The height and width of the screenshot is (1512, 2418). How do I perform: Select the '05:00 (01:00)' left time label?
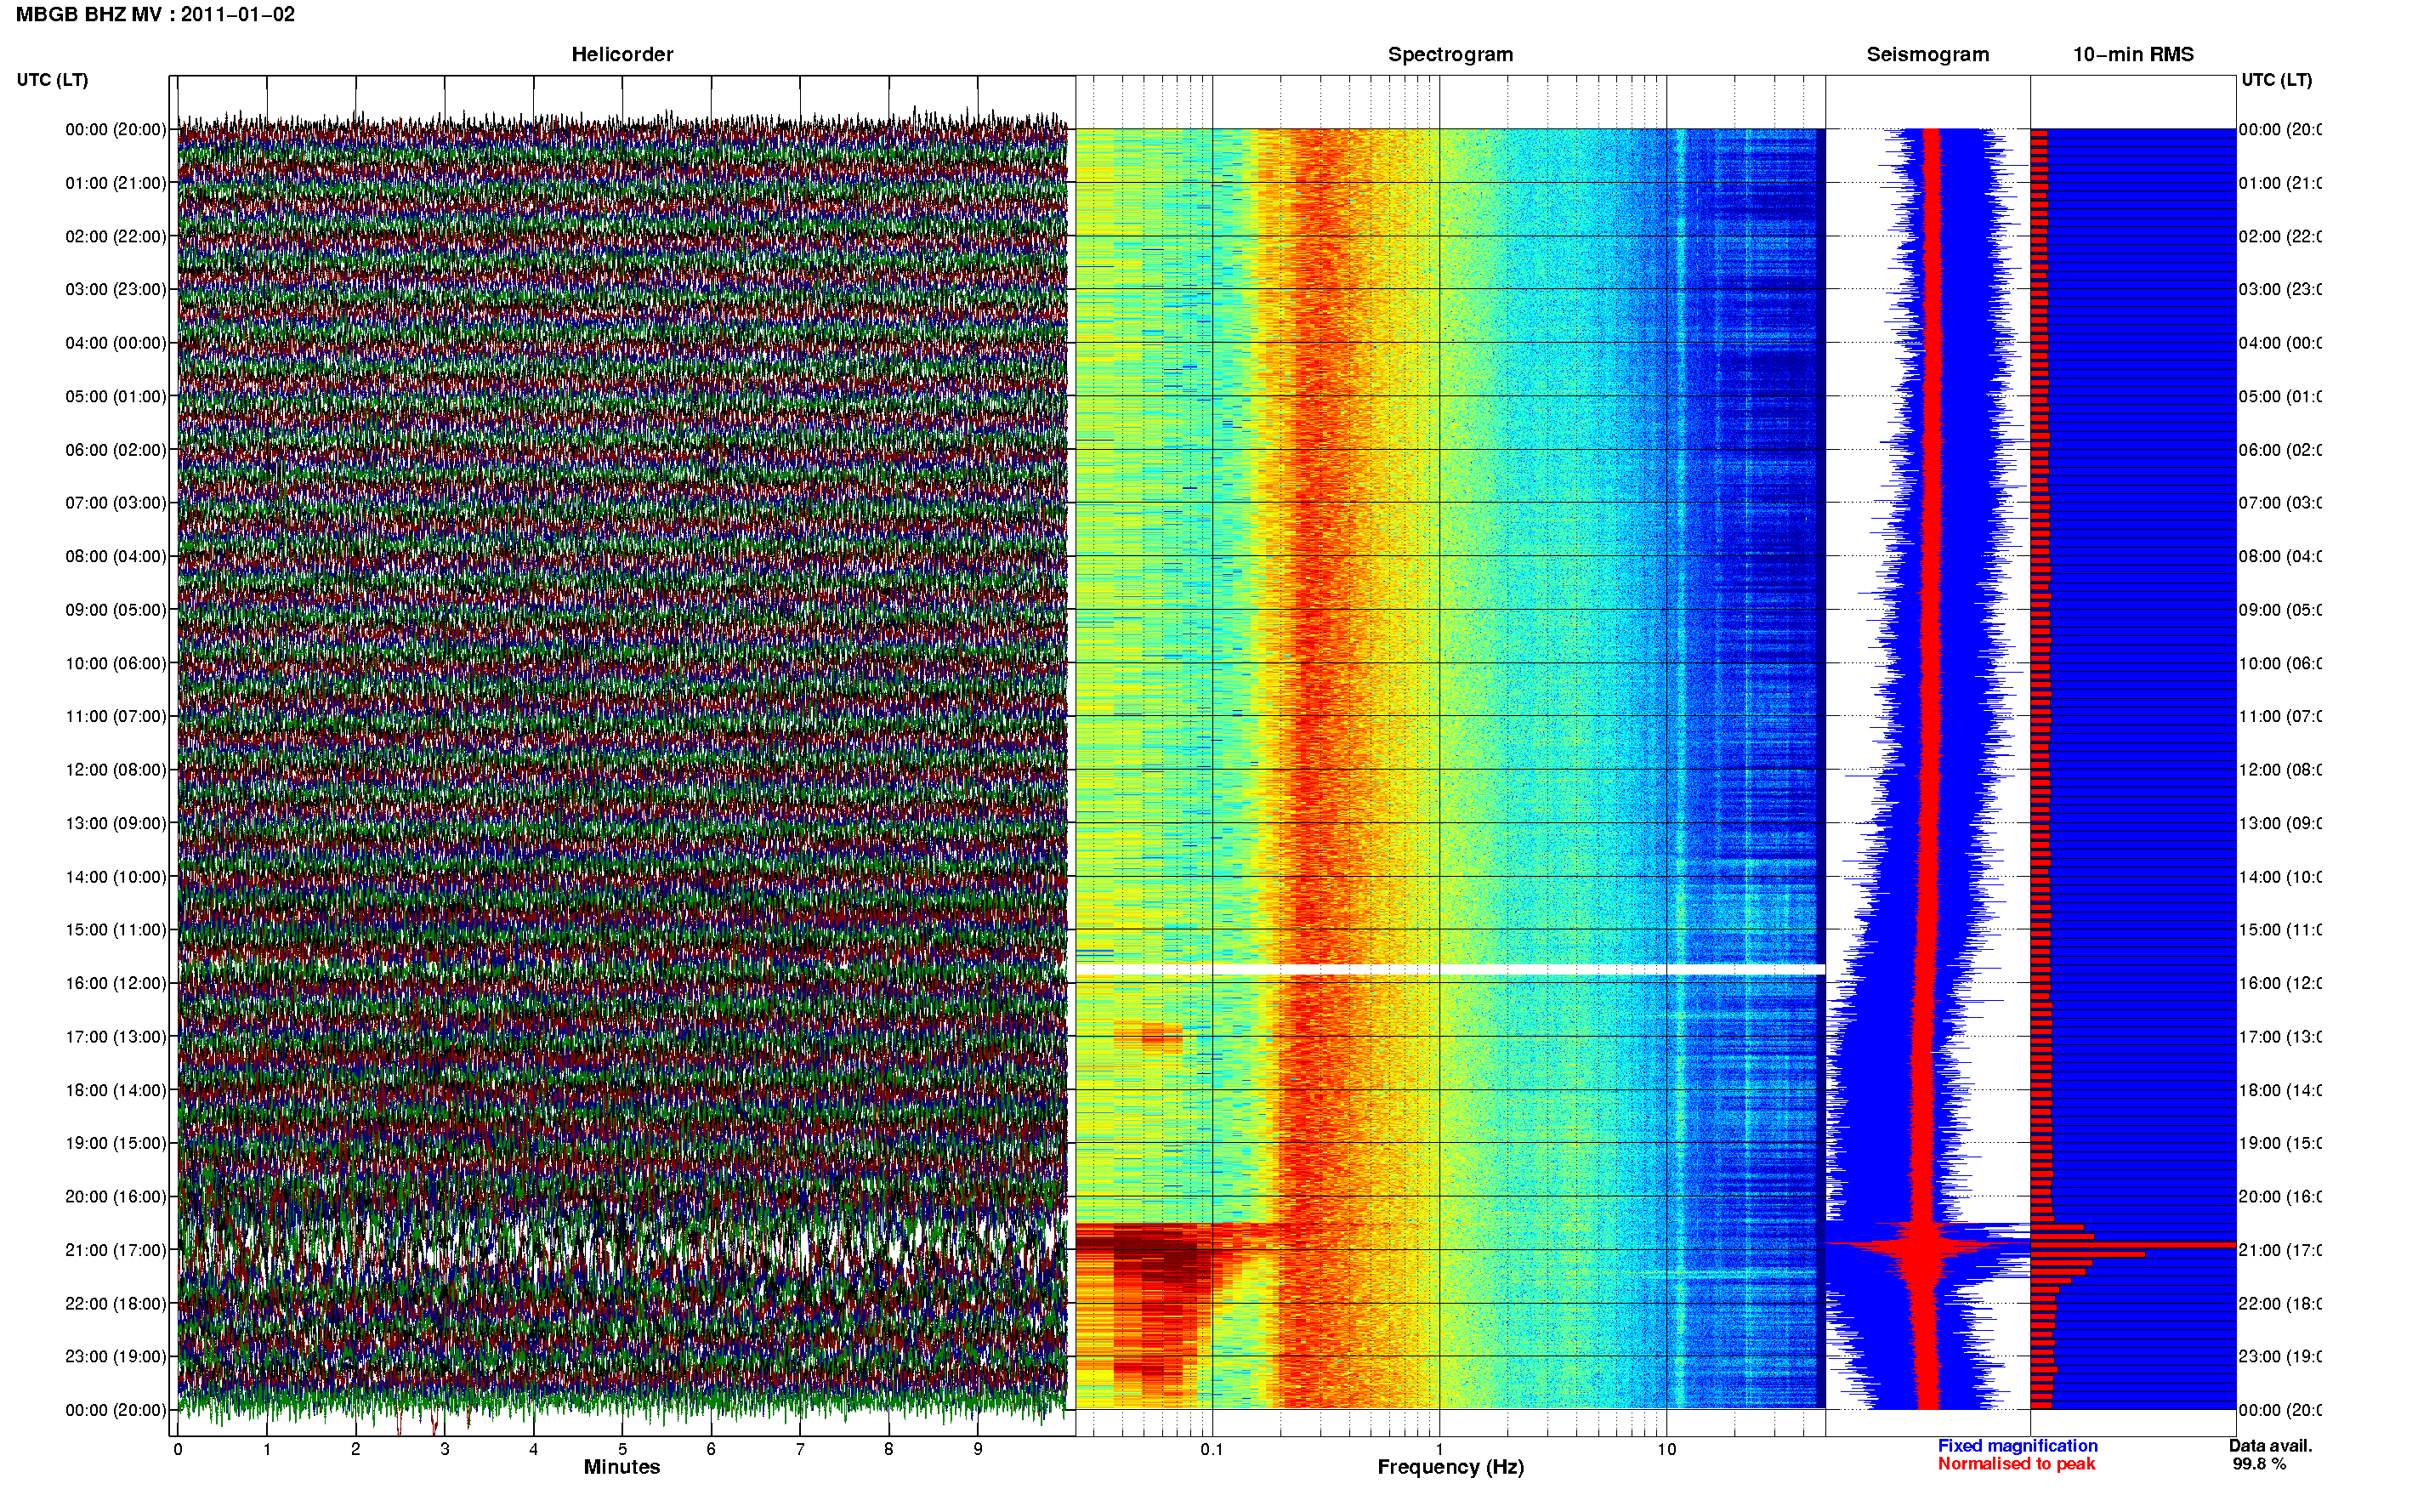click(116, 396)
